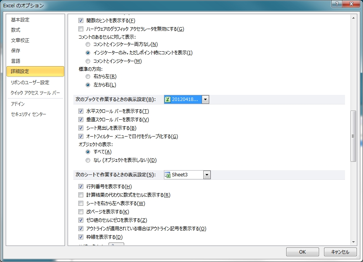Select なし (オブジェクトを表示しない) option
The width and height of the screenshot is (363, 262).
pyautogui.click(x=88, y=160)
